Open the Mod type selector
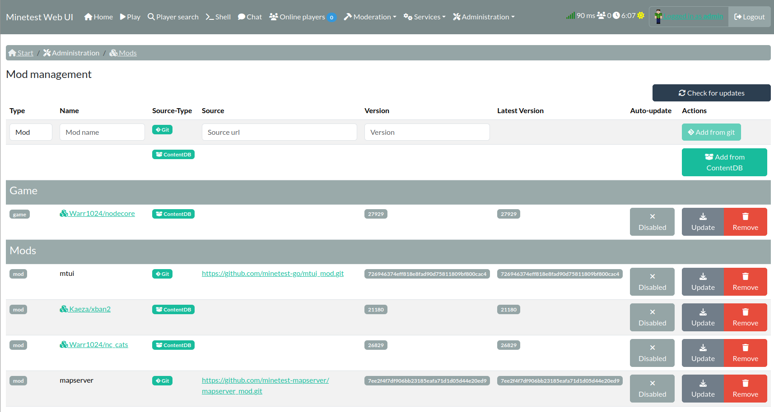Screen dimensions: 774x412 point(31,132)
